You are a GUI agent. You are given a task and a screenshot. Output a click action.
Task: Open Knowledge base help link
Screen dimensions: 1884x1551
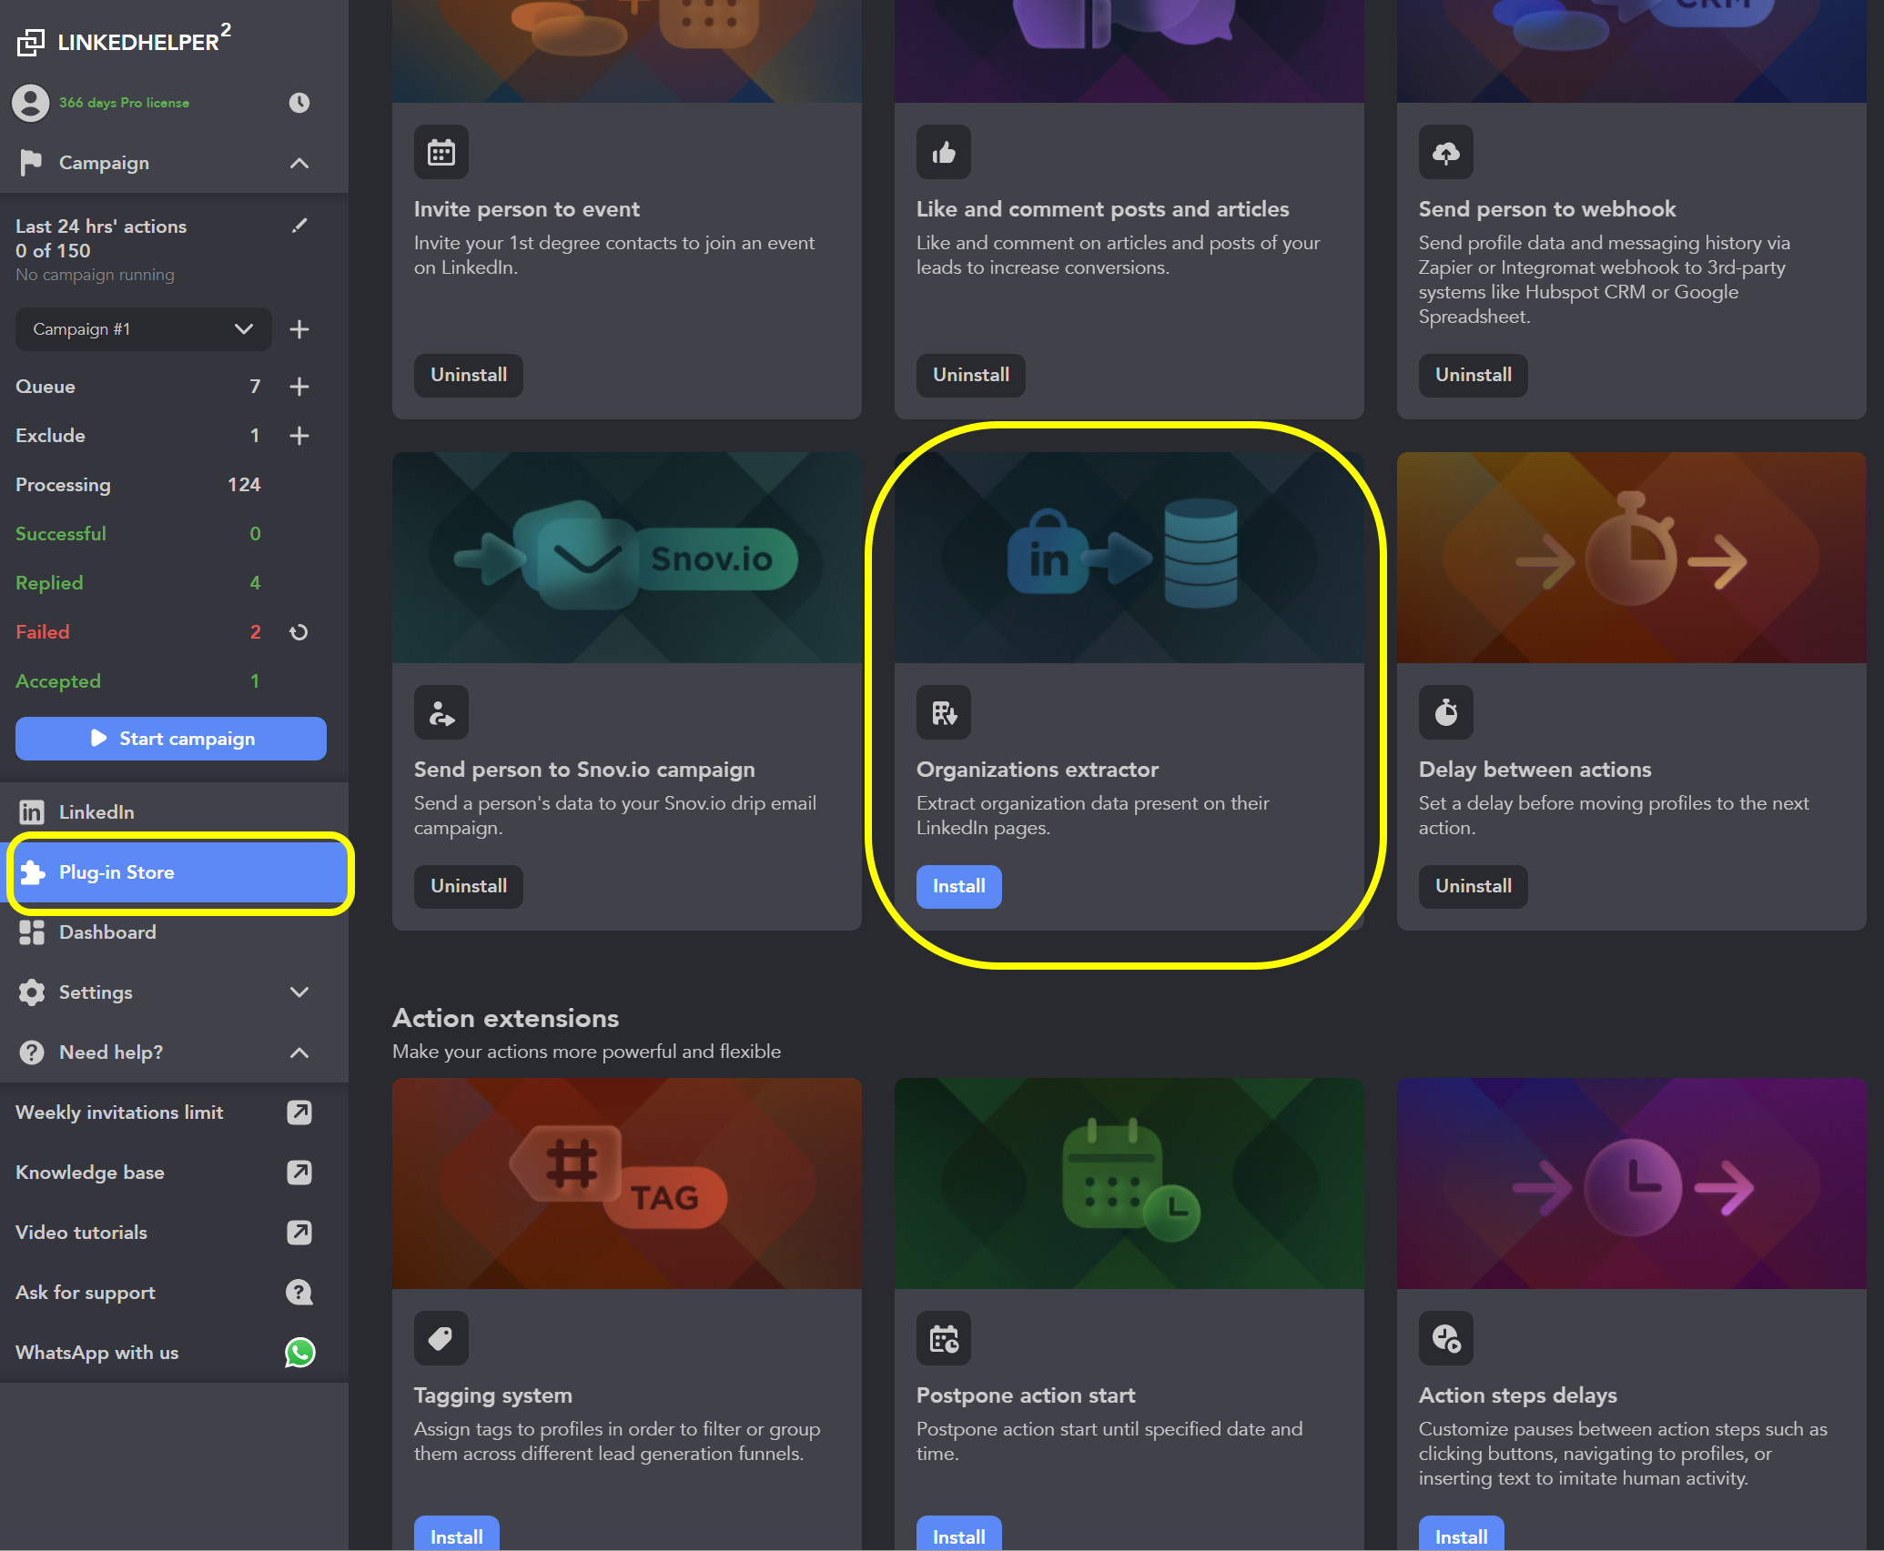90,1173
